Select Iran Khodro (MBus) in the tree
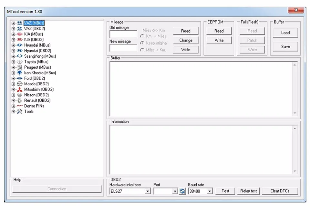 (x=40, y=73)
